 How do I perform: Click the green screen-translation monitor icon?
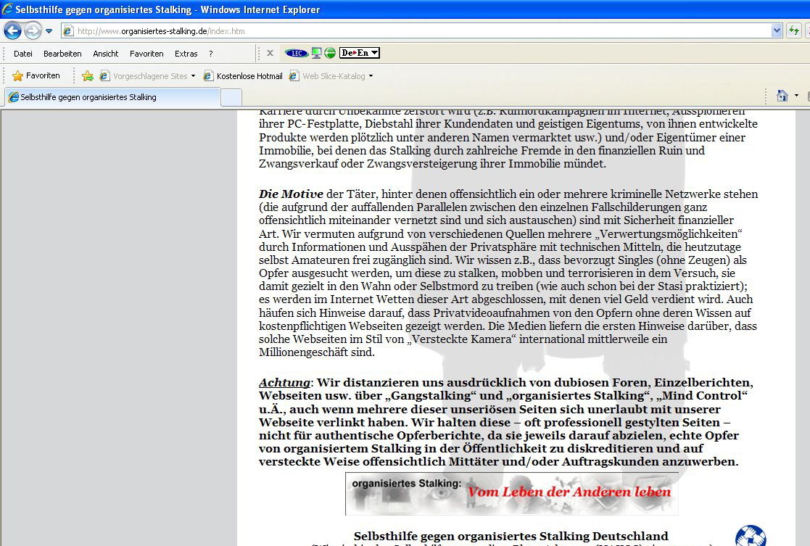(316, 53)
